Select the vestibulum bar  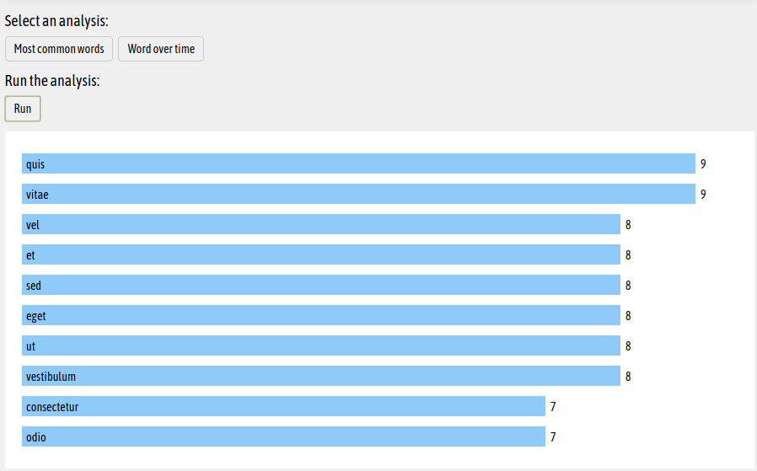321,377
